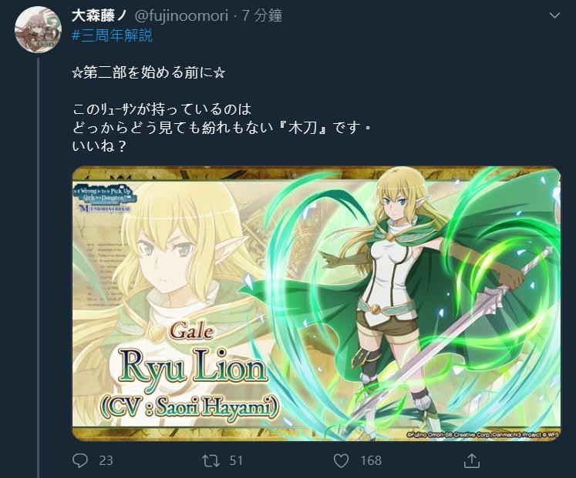This screenshot has height=478, width=576.
Task: View the 23 replies count
Action: click(x=106, y=461)
